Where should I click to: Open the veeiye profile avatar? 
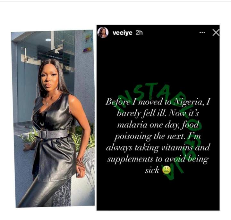[103, 32]
